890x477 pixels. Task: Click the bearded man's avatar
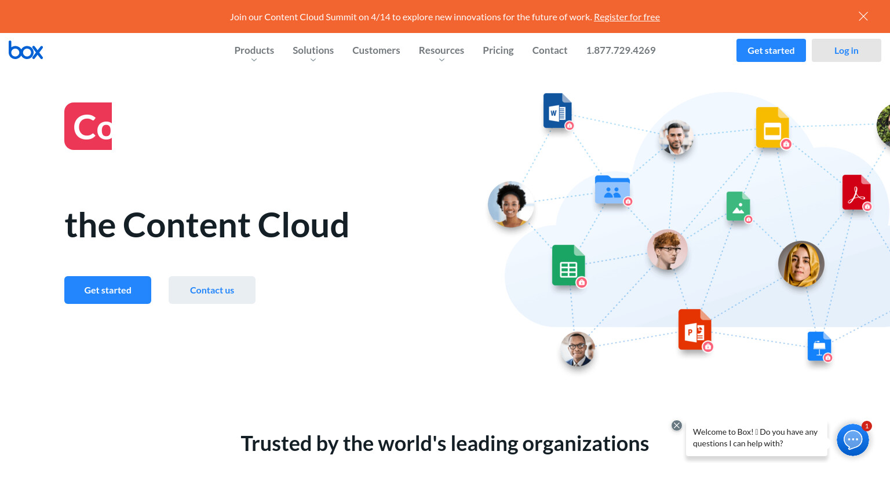(676, 138)
